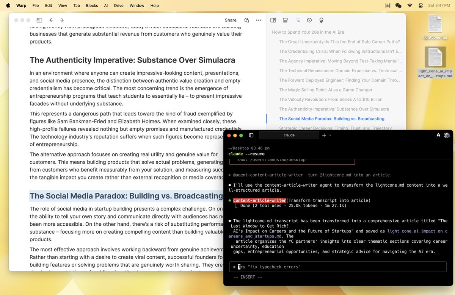Click the terminal prompt input field in Warp
The image size is (455, 295).
click(338, 267)
